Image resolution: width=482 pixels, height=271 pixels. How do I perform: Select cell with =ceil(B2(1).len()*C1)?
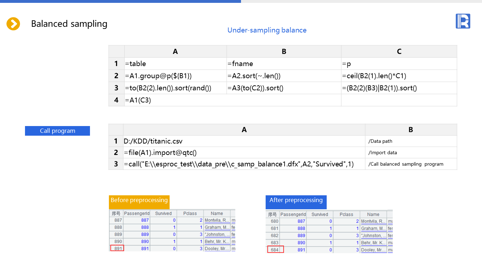[399, 76]
